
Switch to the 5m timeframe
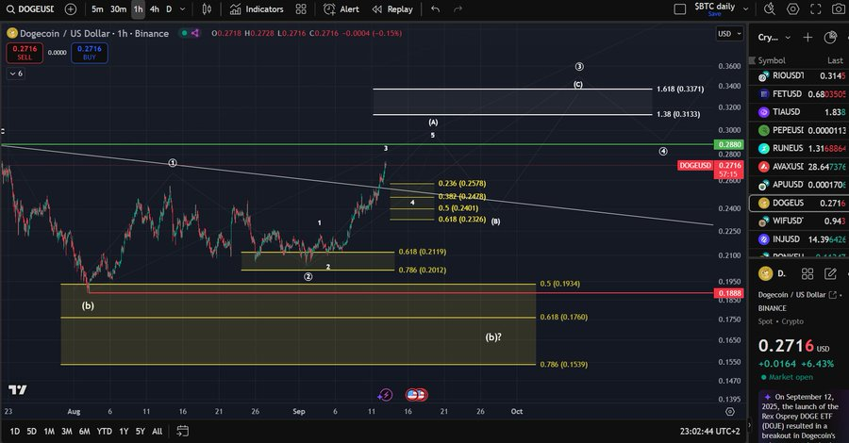point(97,9)
